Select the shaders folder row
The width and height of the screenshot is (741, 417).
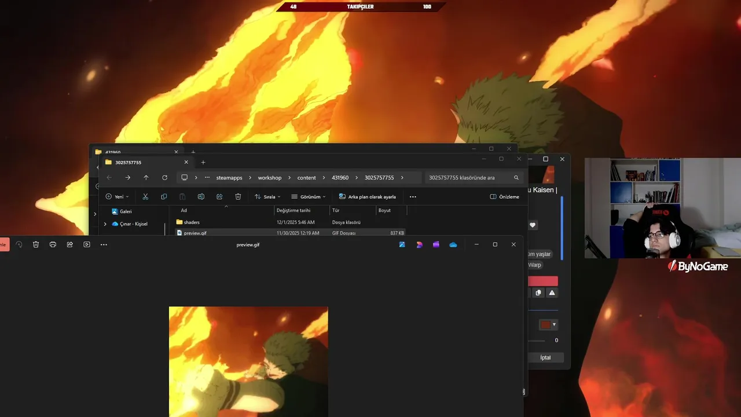tap(289, 222)
